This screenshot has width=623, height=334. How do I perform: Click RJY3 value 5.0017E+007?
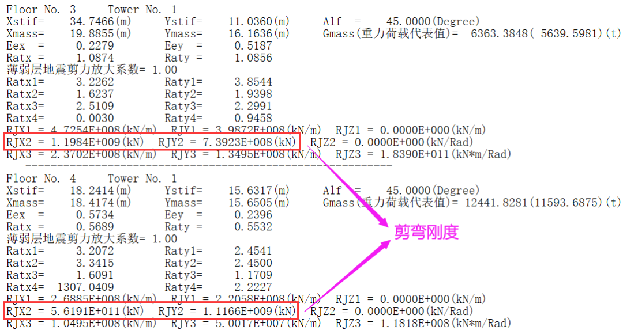coord(250,323)
